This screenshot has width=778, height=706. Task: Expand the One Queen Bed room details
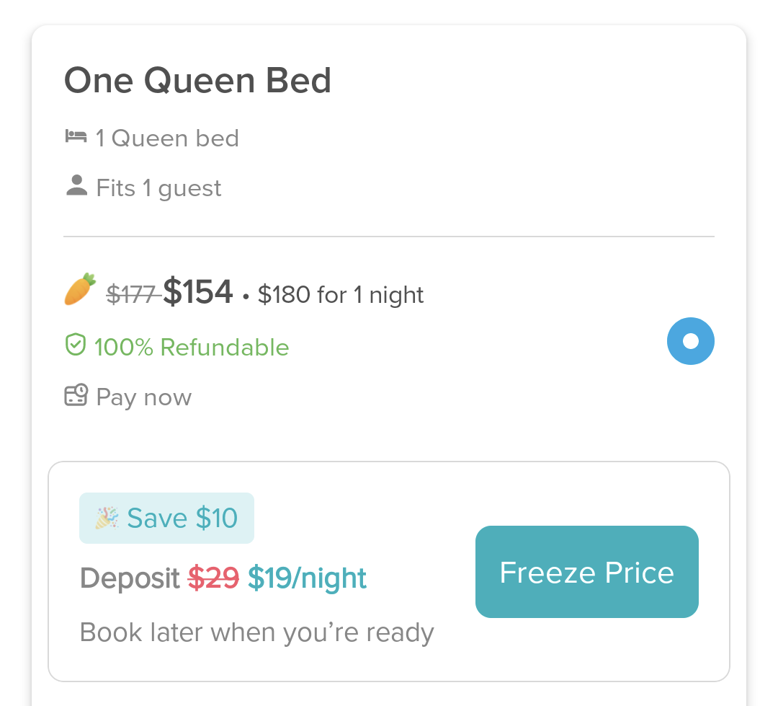(197, 80)
